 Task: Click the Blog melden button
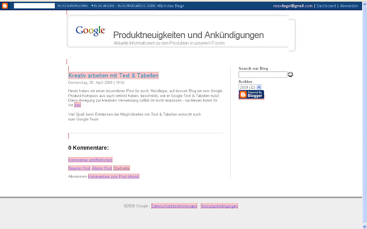tap(103, 6)
